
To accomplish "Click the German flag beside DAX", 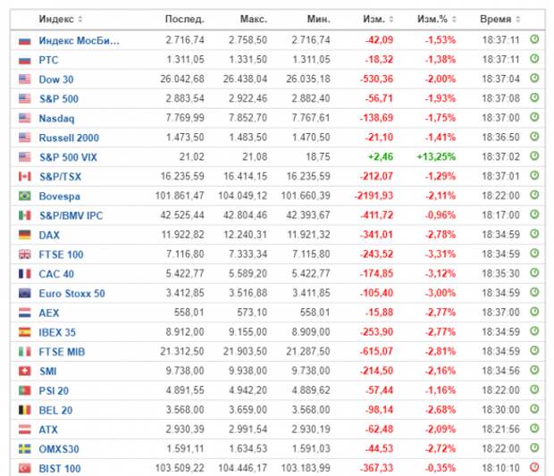I will coord(25,235).
